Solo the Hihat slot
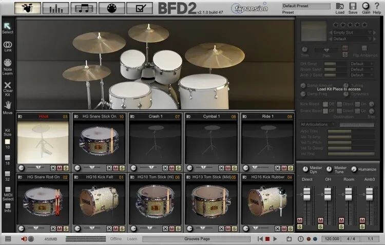Screen dimensions: 385x245 pyautogui.click(x=66, y=168)
